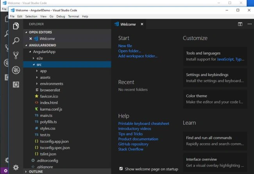
Task: Open the Extensions view icon
Action: [x=16, y=84]
